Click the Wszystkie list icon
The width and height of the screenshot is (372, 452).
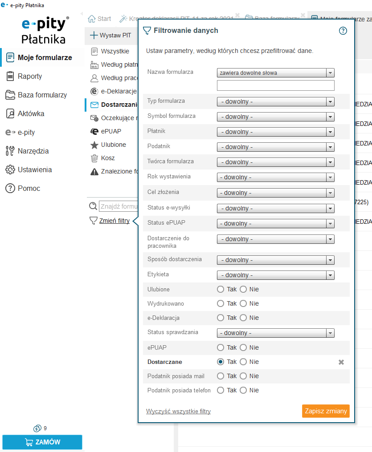94,51
